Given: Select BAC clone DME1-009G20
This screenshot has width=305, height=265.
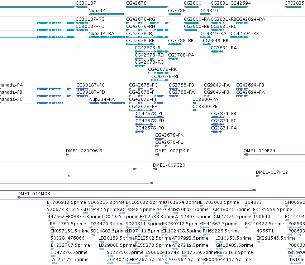Looking at the screenshot, I should [x=169, y=166].
